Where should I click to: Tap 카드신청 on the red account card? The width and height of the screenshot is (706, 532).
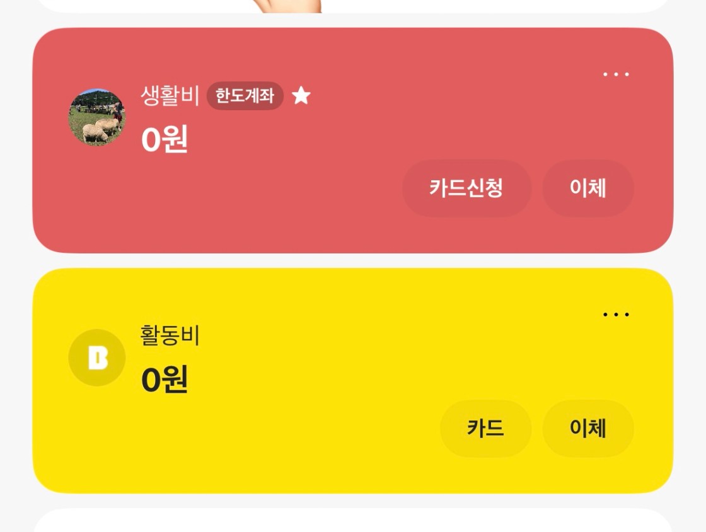(x=467, y=188)
